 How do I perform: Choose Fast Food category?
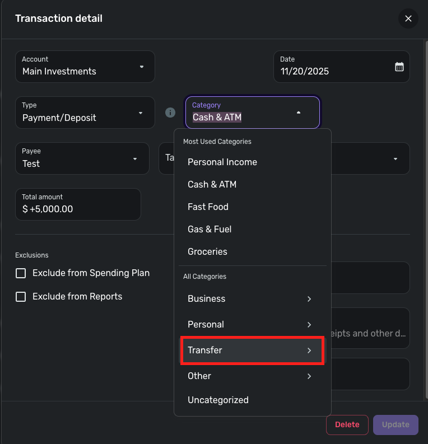(x=208, y=207)
